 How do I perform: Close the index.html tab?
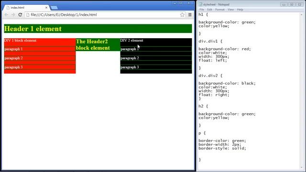click(46, 8)
